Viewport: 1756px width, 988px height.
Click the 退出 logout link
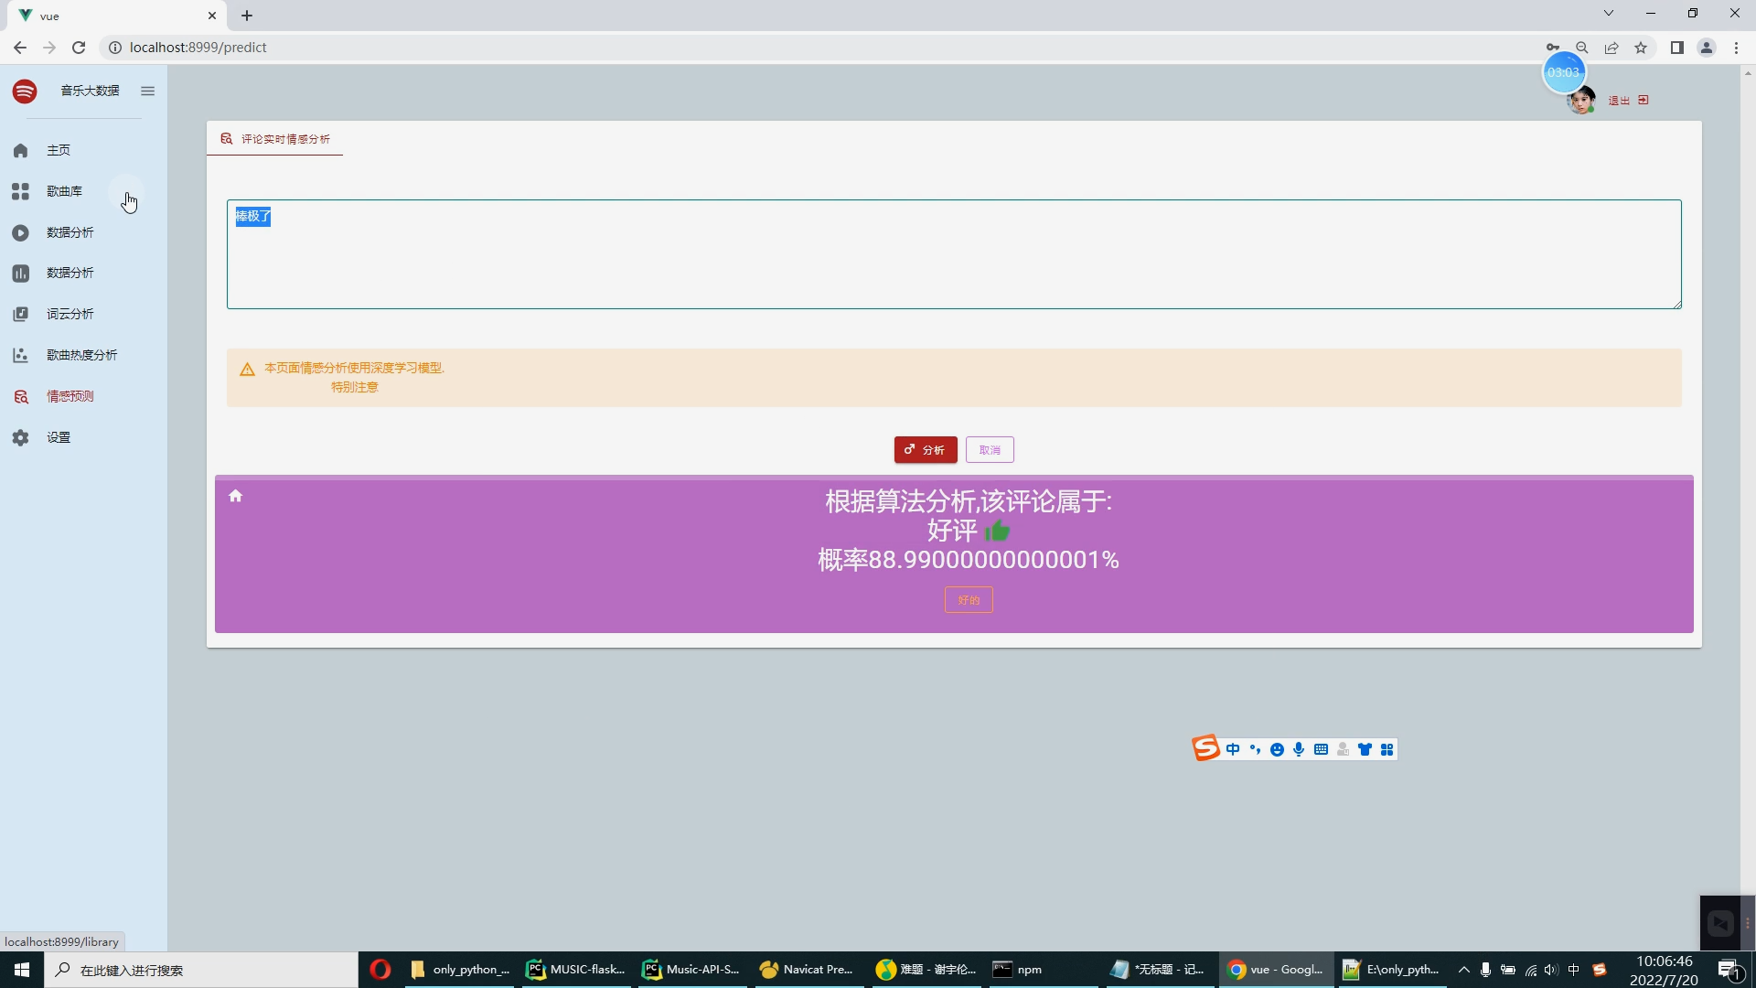click(1619, 101)
